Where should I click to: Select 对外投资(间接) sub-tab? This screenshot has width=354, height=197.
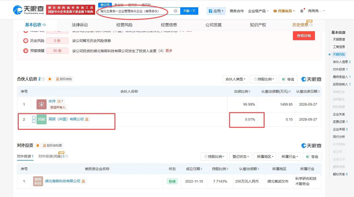[51, 156]
